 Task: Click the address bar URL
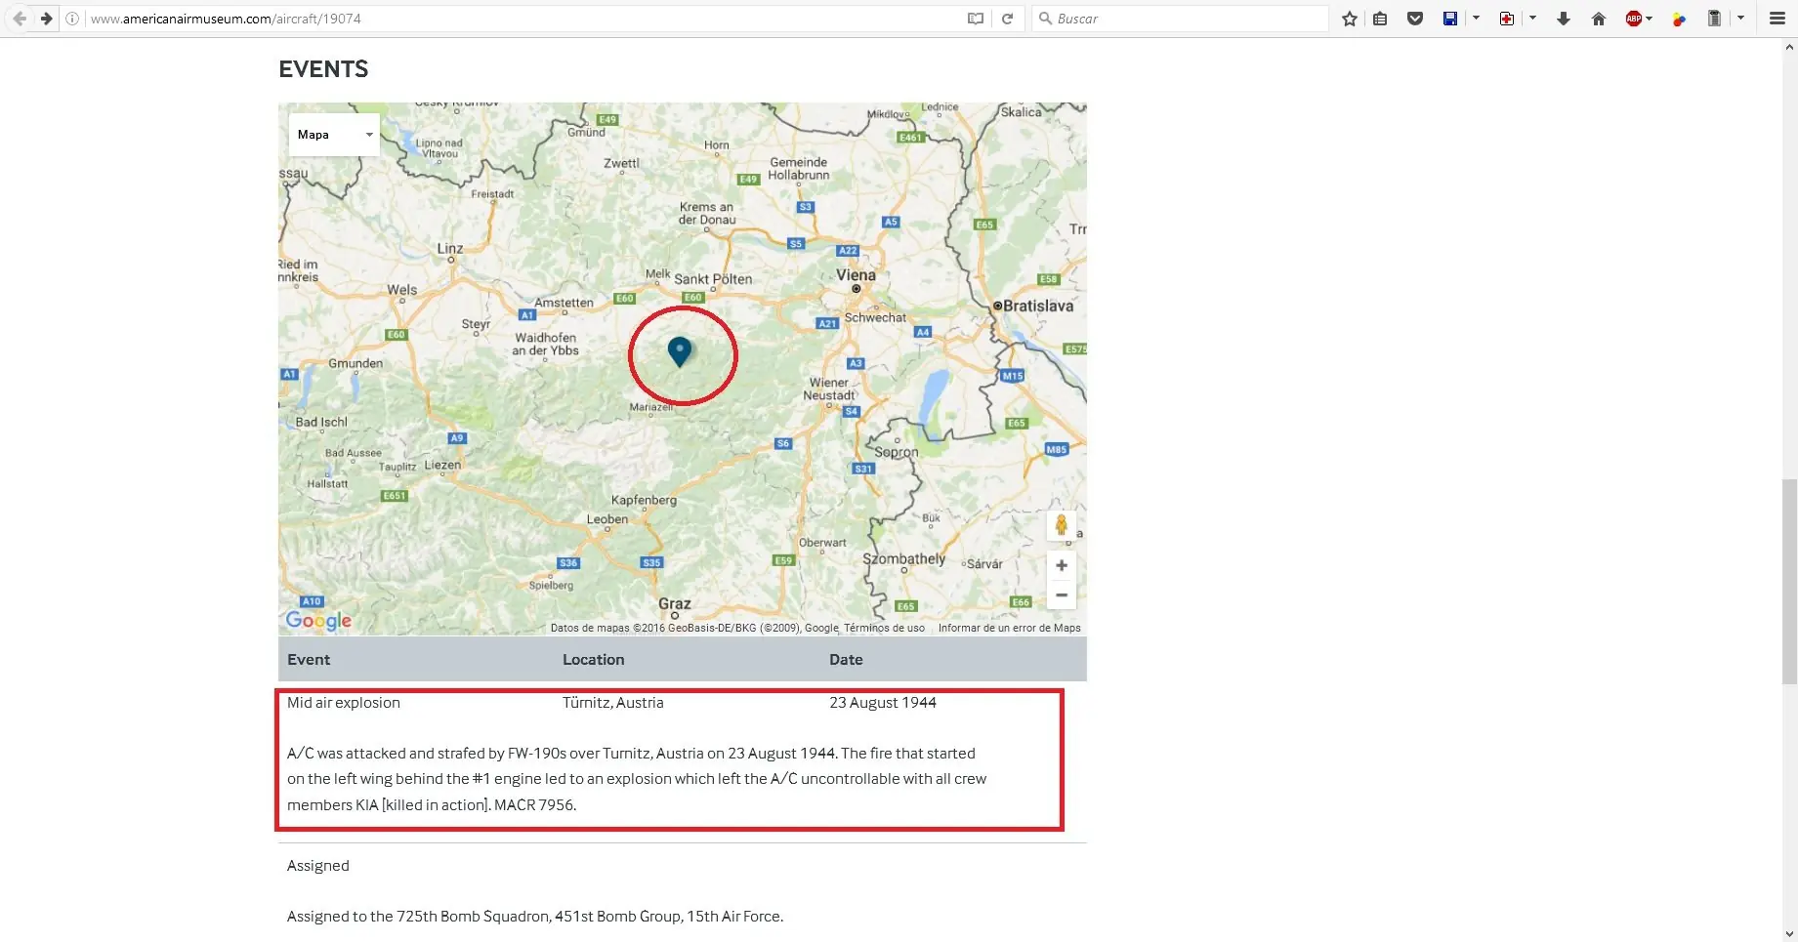coord(226,19)
